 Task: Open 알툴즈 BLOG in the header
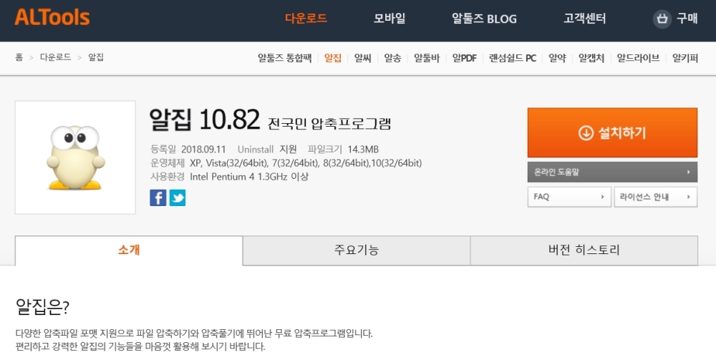[484, 19]
